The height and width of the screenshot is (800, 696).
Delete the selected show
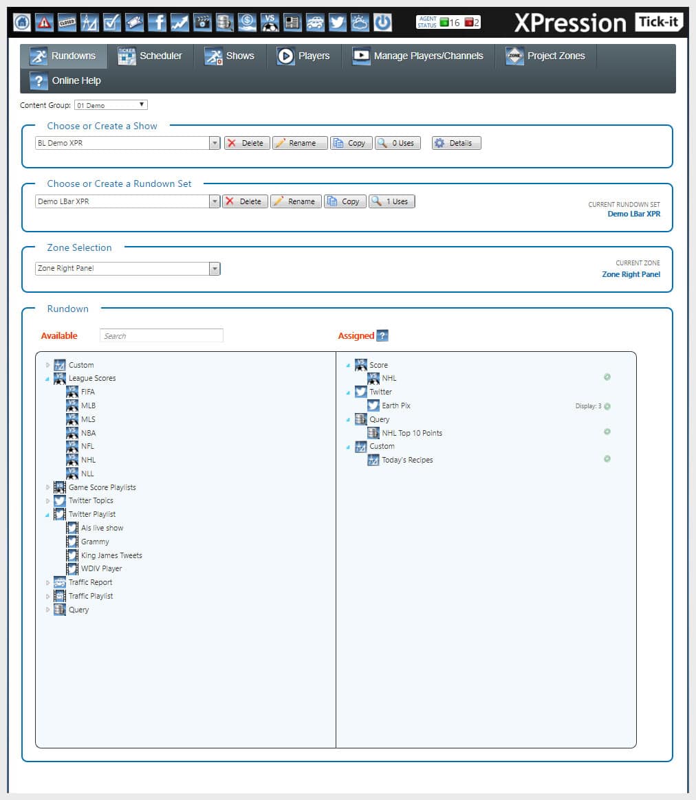(247, 144)
